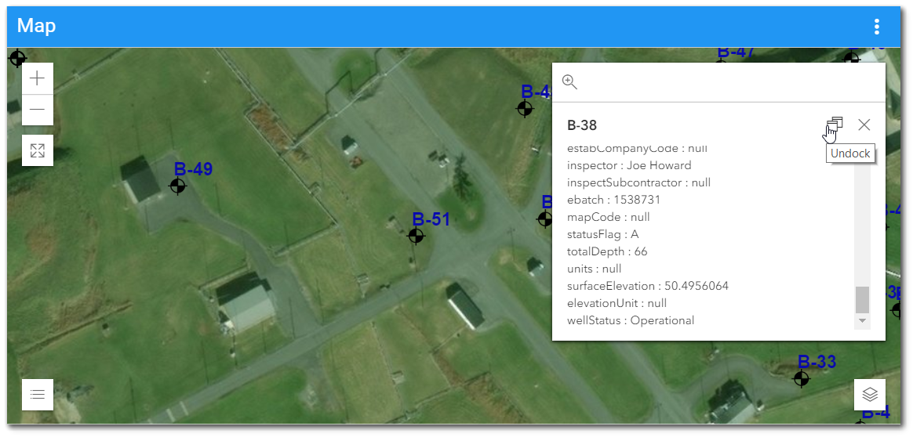Zoom in with the plus button
913x437 pixels.
tap(38, 78)
